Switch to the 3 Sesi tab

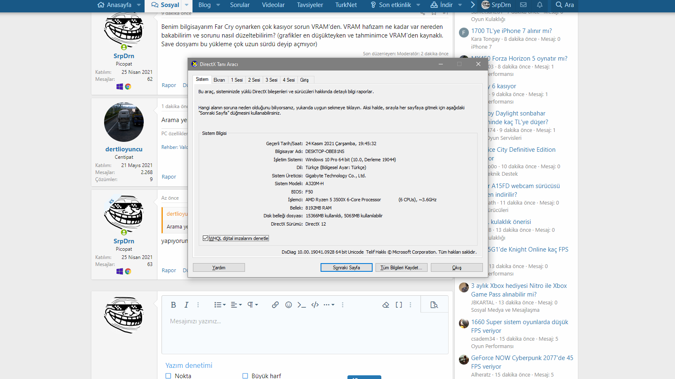[x=271, y=80]
